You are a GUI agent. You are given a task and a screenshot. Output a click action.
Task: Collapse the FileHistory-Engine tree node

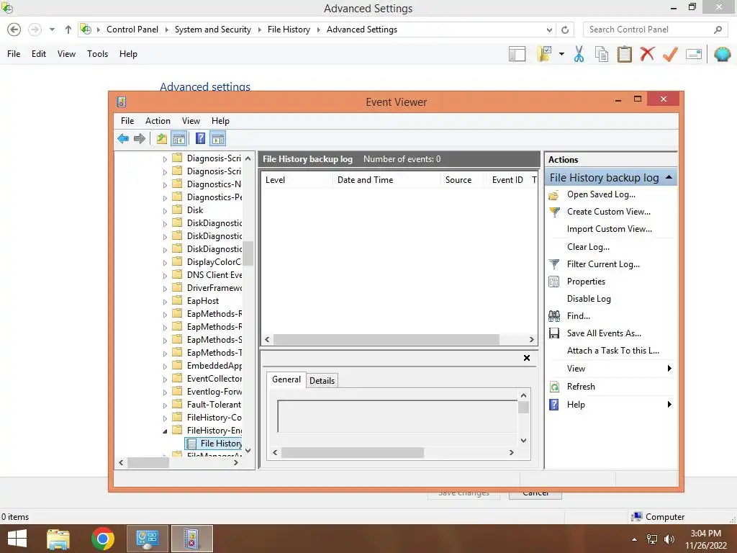[x=165, y=431]
